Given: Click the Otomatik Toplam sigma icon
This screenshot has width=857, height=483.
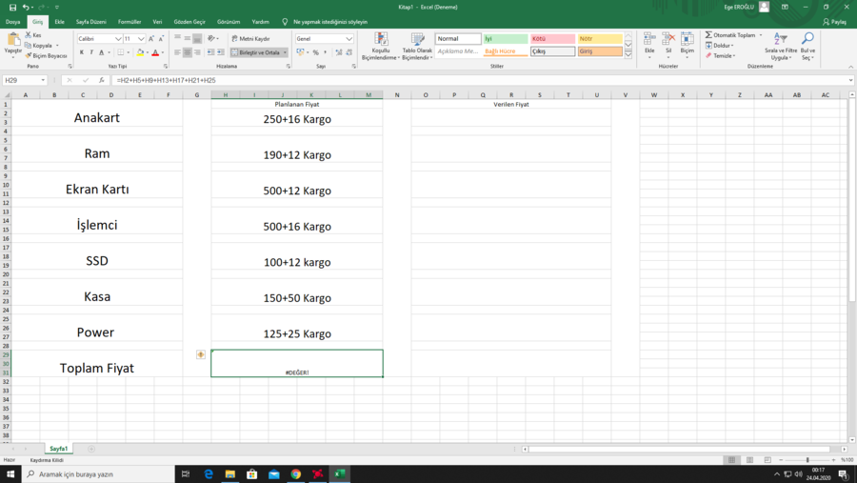Looking at the screenshot, I should pyautogui.click(x=708, y=35).
